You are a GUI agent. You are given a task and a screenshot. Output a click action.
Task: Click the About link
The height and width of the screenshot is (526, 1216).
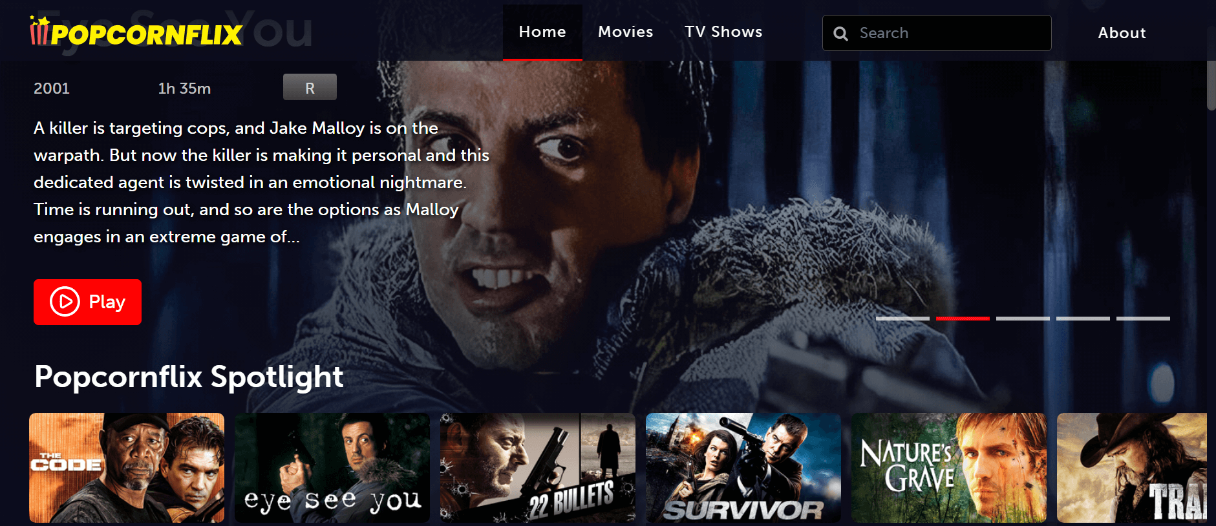tap(1122, 33)
